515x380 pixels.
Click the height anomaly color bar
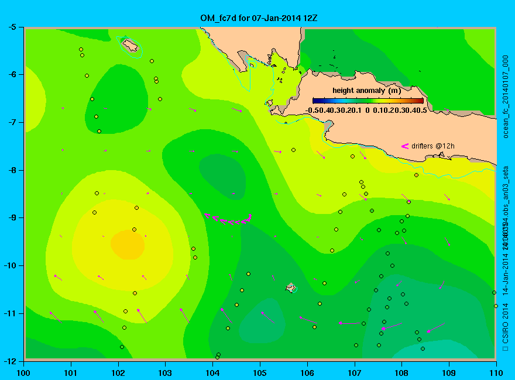pos(368,101)
